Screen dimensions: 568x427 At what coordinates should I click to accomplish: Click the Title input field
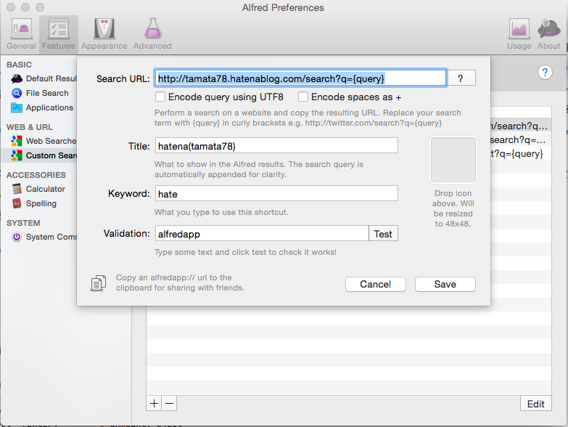tap(276, 145)
